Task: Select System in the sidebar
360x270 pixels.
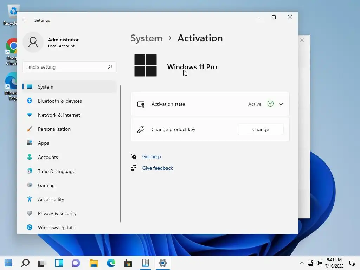Action: [x=70, y=87]
